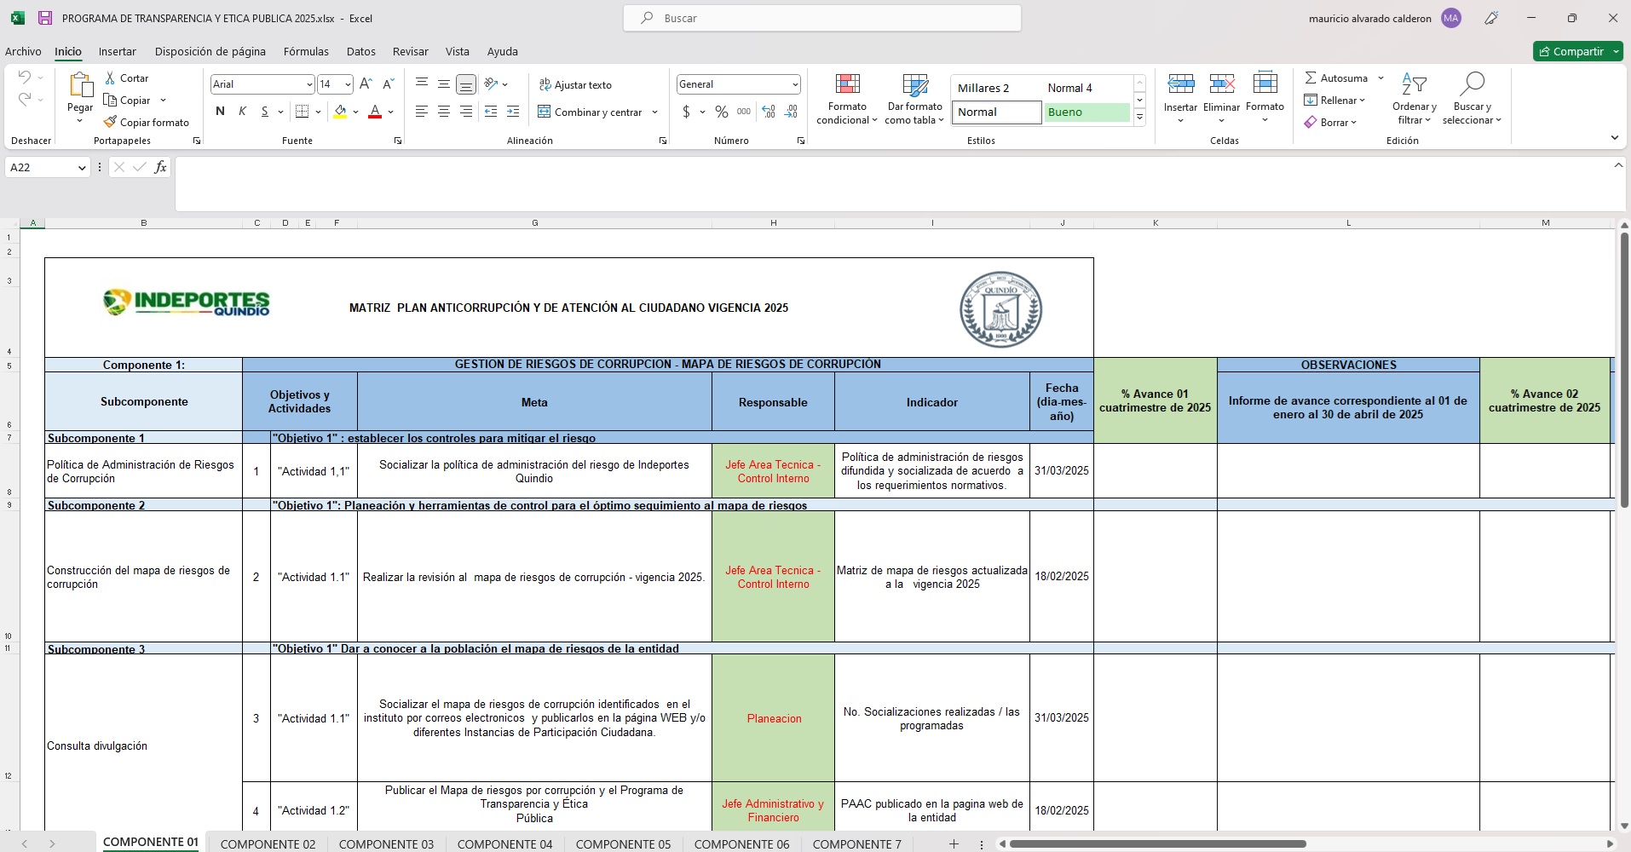The width and height of the screenshot is (1631, 852).
Task: Click the insert function fx icon
Action: click(160, 167)
